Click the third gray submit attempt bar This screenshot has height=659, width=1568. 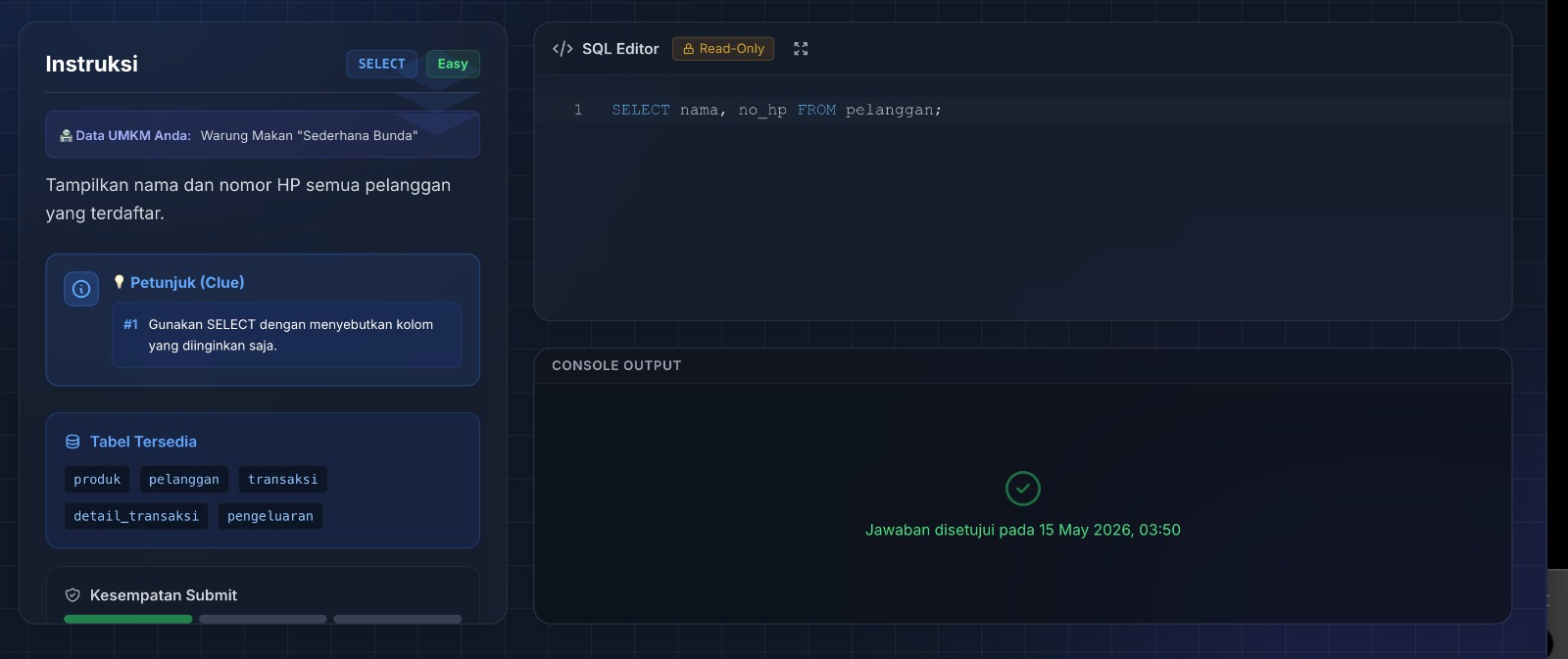[x=397, y=619]
